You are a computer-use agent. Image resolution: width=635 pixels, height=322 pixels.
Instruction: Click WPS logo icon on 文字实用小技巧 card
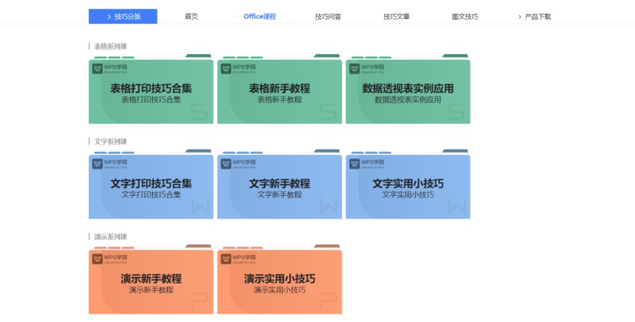(x=355, y=164)
